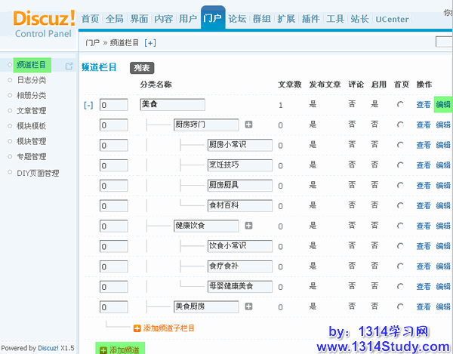
Task: Select the homepage radio for 健康饮食
Action: (400, 226)
